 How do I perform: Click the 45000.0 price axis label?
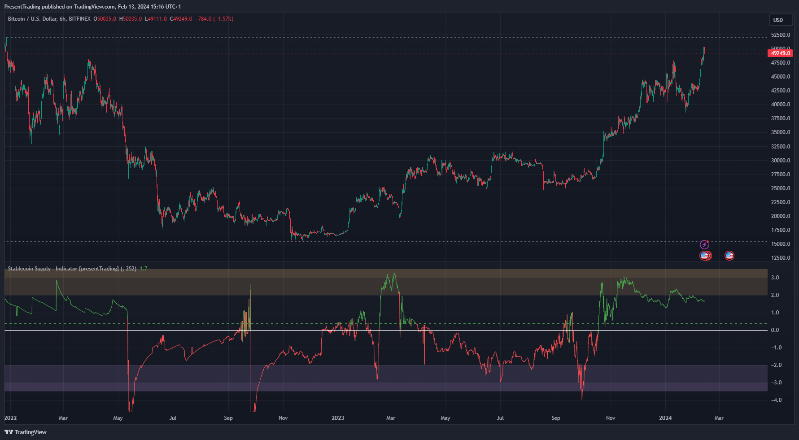pyautogui.click(x=781, y=77)
